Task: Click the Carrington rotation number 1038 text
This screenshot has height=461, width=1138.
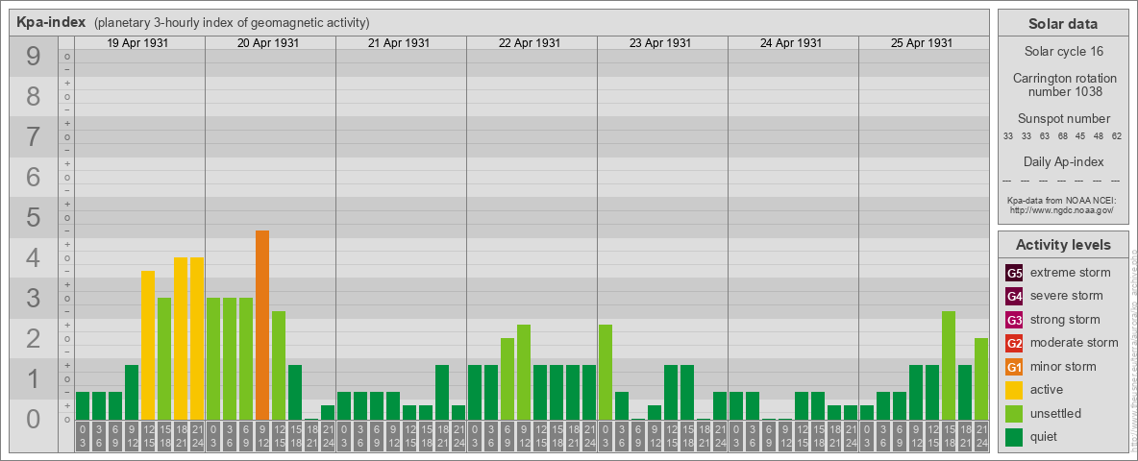Action: (1065, 85)
